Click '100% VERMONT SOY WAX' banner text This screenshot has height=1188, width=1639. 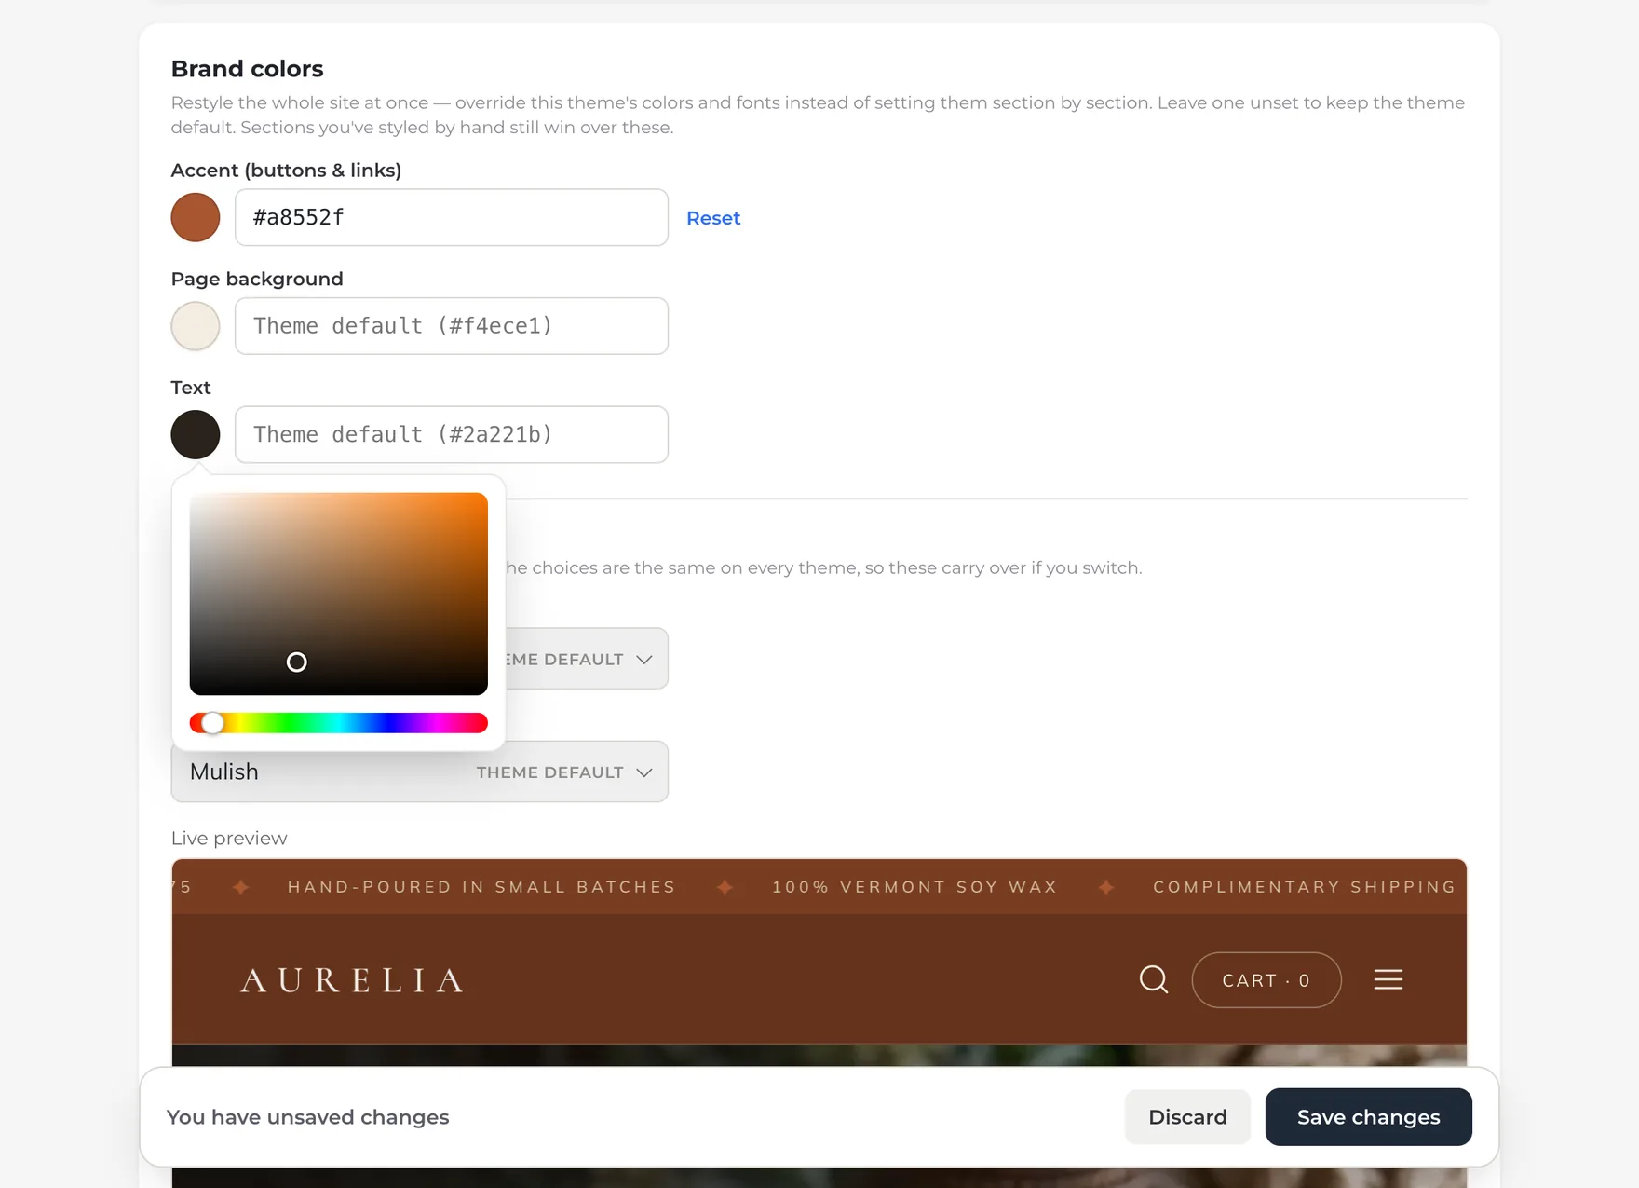(x=914, y=887)
